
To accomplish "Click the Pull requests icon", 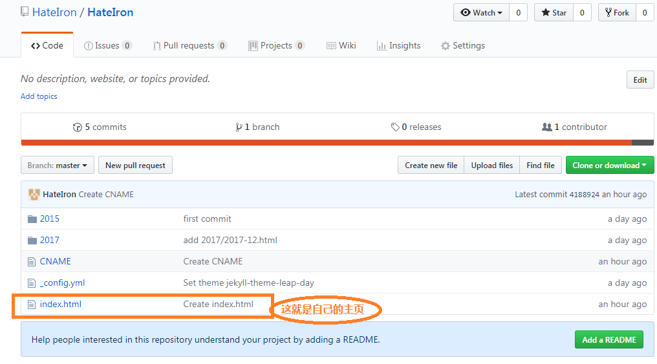I will coord(156,46).
